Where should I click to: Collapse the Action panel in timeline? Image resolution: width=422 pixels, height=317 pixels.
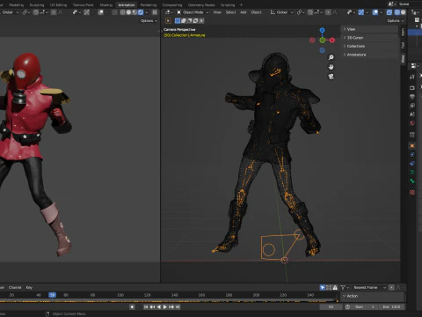(x=373, y=296)
